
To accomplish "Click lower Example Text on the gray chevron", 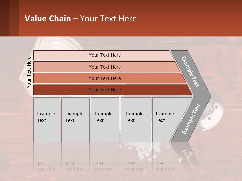I will click(x=191, y=119).
